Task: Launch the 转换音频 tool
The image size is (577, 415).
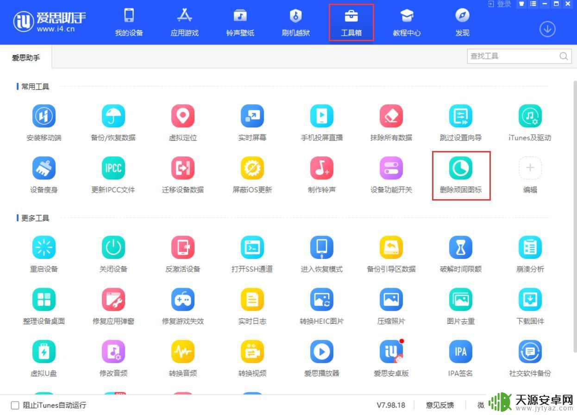Action: (183, 352)
